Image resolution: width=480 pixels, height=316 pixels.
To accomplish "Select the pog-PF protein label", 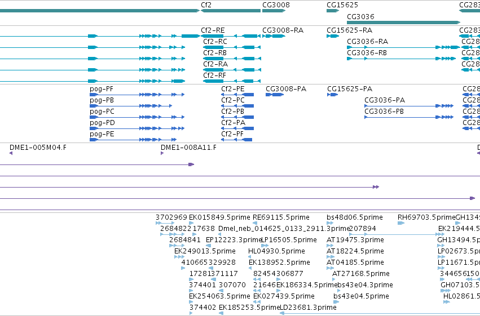I will [x=102, y=89].
